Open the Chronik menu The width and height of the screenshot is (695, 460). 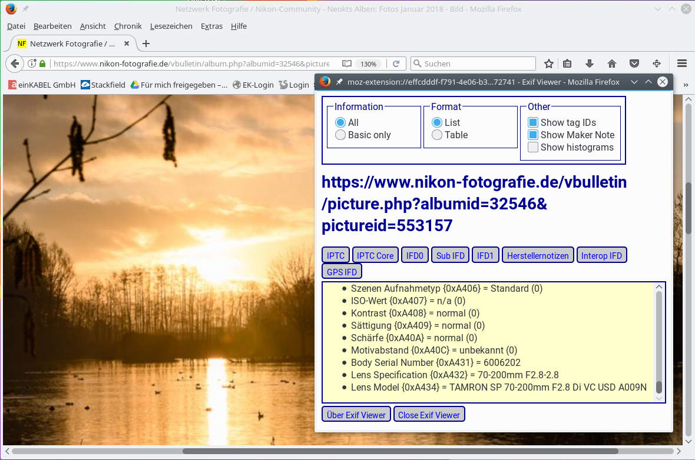click(128, 26)
